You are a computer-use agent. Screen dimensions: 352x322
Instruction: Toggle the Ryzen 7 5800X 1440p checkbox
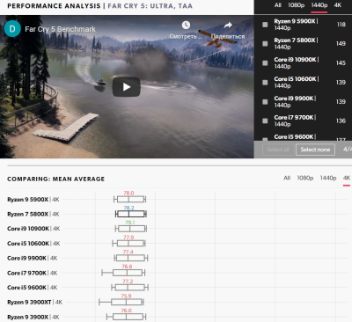[265, 43]
